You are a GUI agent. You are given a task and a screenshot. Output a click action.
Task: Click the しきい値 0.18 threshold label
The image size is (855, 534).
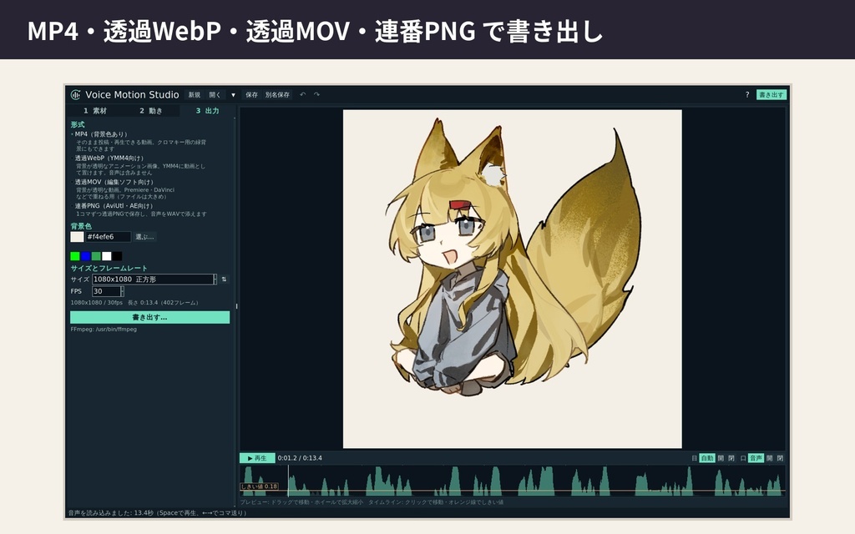(259, 486)
